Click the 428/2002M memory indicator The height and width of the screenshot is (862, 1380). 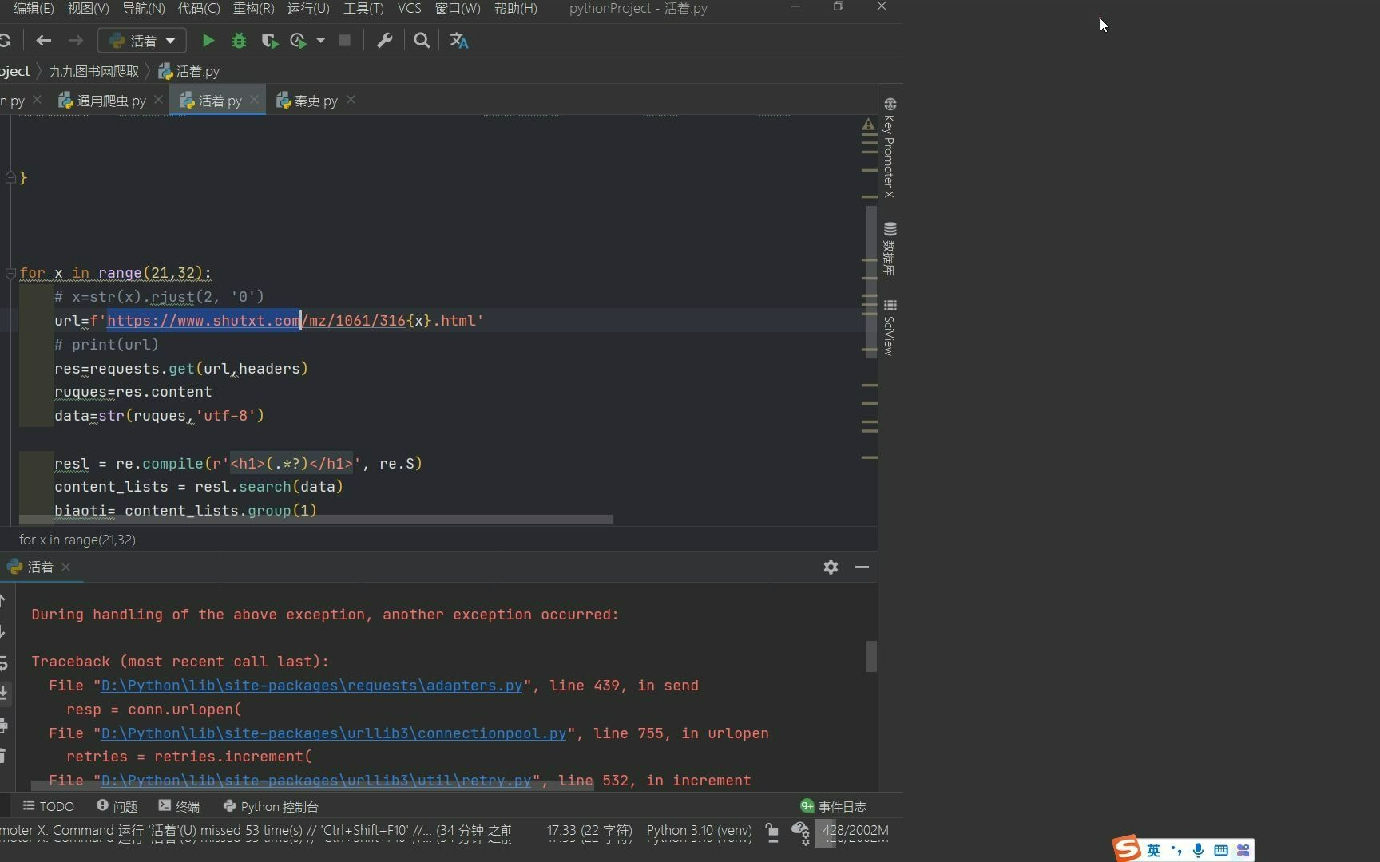(x=854, y=832)
